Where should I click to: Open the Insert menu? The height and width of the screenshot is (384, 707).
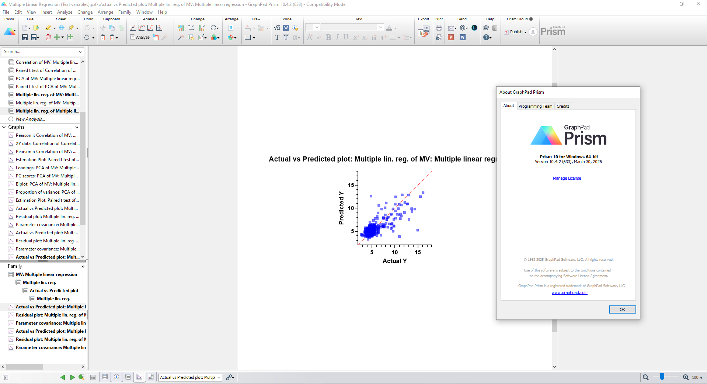pos(46,12)
